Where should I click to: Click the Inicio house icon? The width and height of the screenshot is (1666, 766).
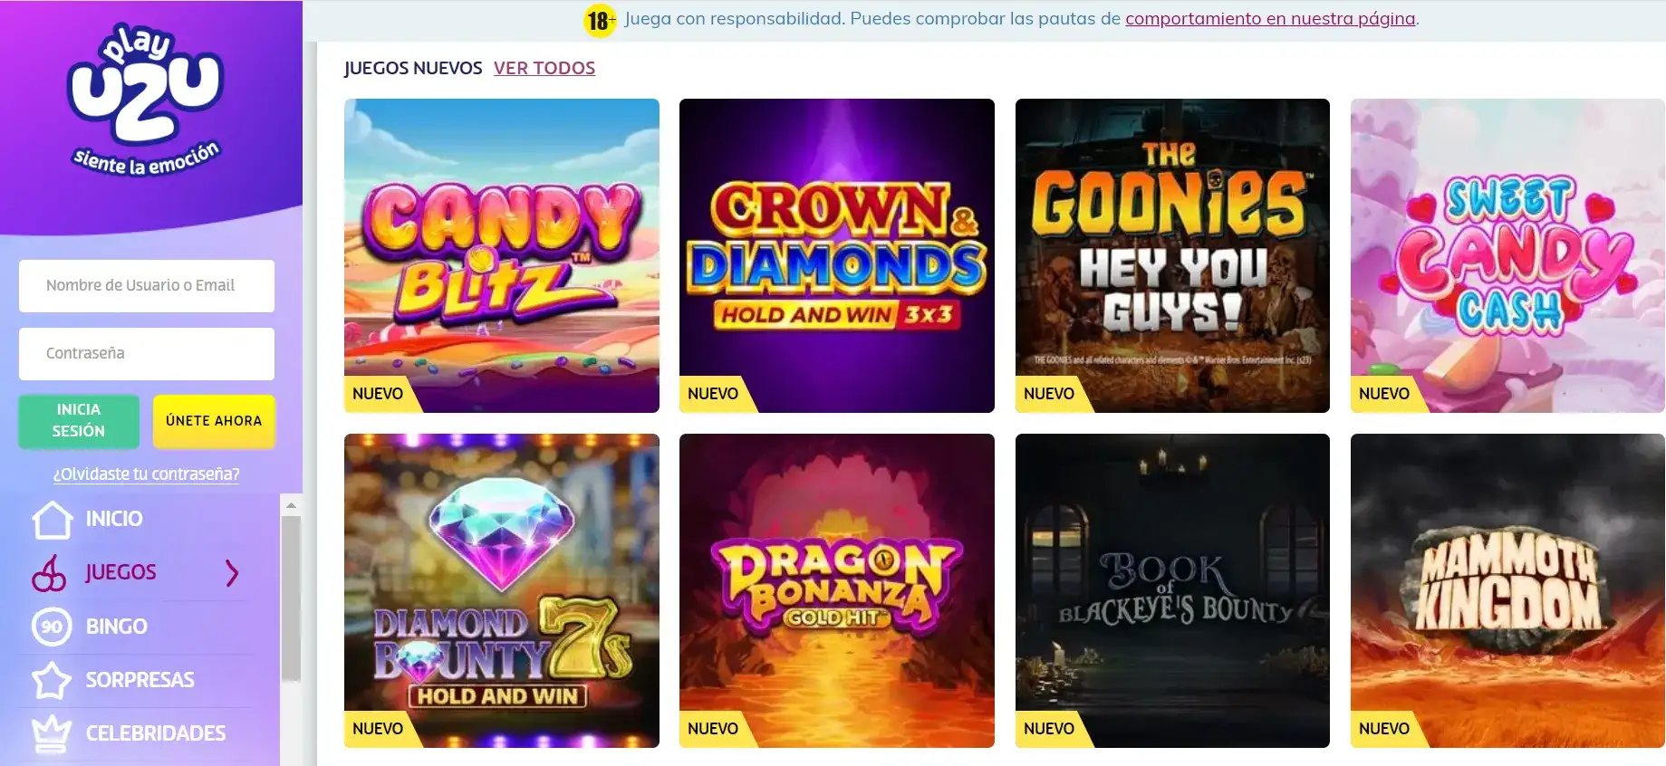click(52, 520)
